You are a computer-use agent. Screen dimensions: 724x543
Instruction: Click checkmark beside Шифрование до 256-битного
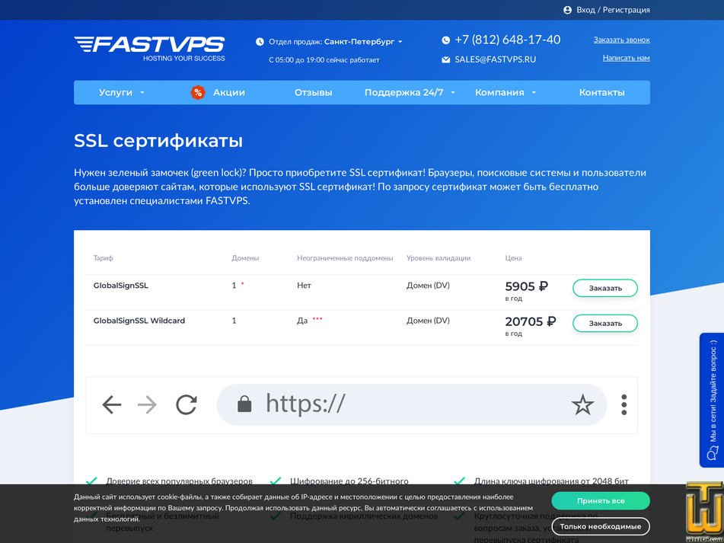pos(276,481)
